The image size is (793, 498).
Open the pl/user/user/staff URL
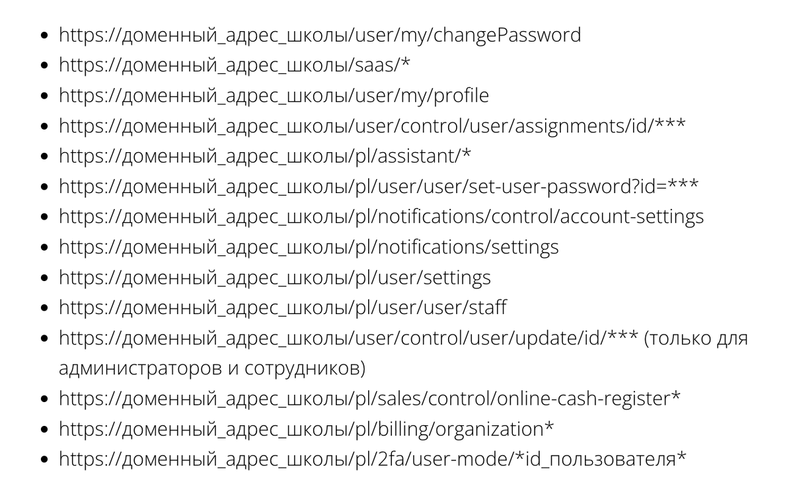(283, 308)
